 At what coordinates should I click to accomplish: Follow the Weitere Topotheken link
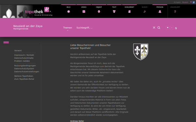coord(24,76)
